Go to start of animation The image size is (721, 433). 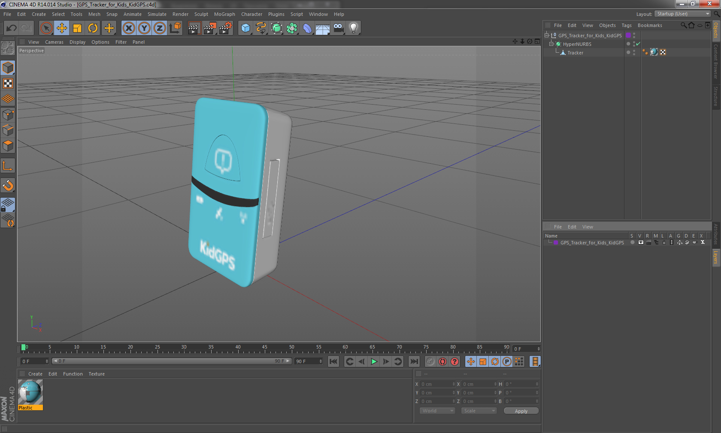333,362
